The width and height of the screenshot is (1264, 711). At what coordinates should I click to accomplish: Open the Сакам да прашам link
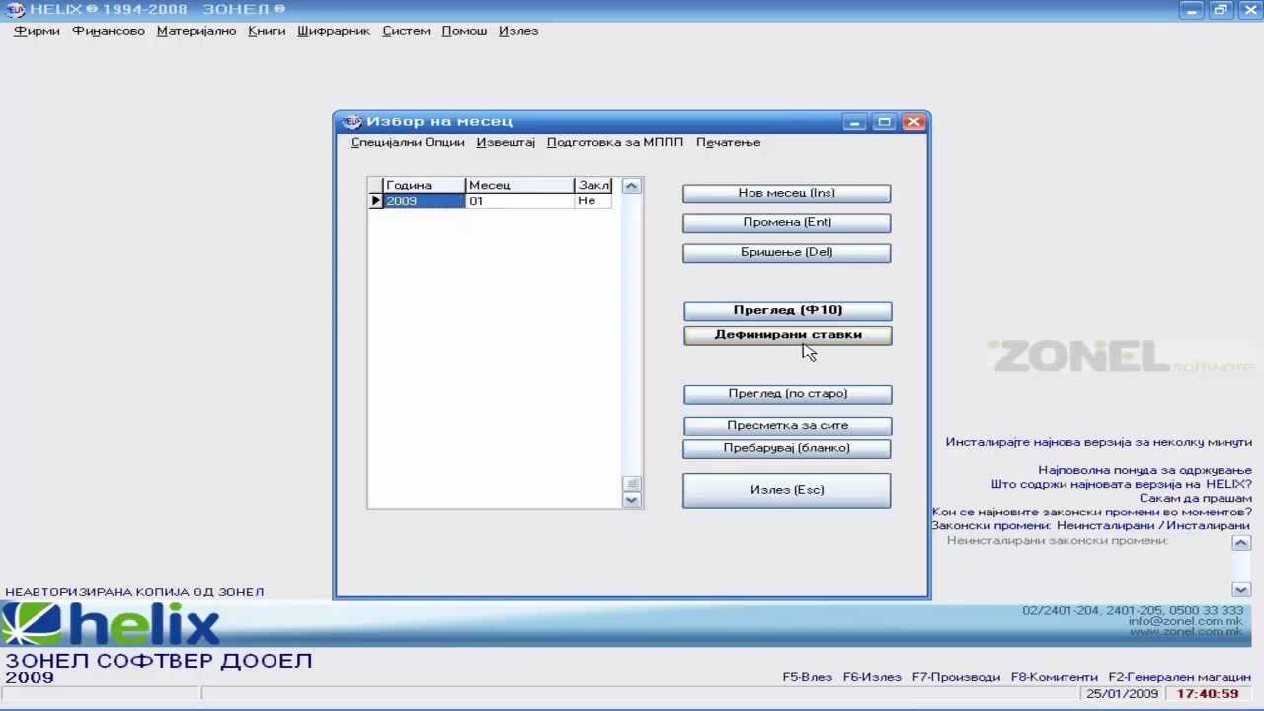pos(1195,498)
